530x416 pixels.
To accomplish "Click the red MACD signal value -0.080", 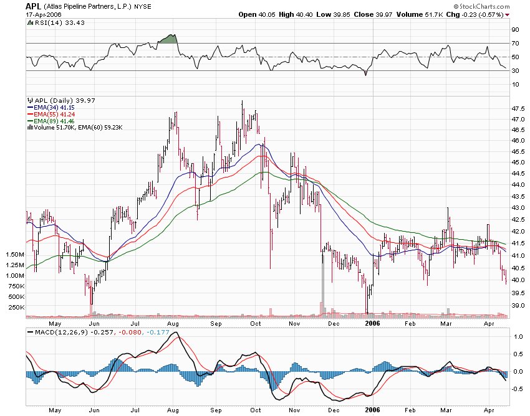I will (x=130, y=333).
